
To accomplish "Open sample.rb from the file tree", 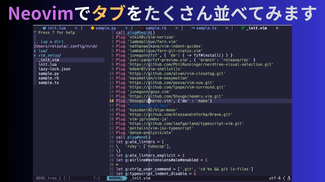I will [49, 78].
